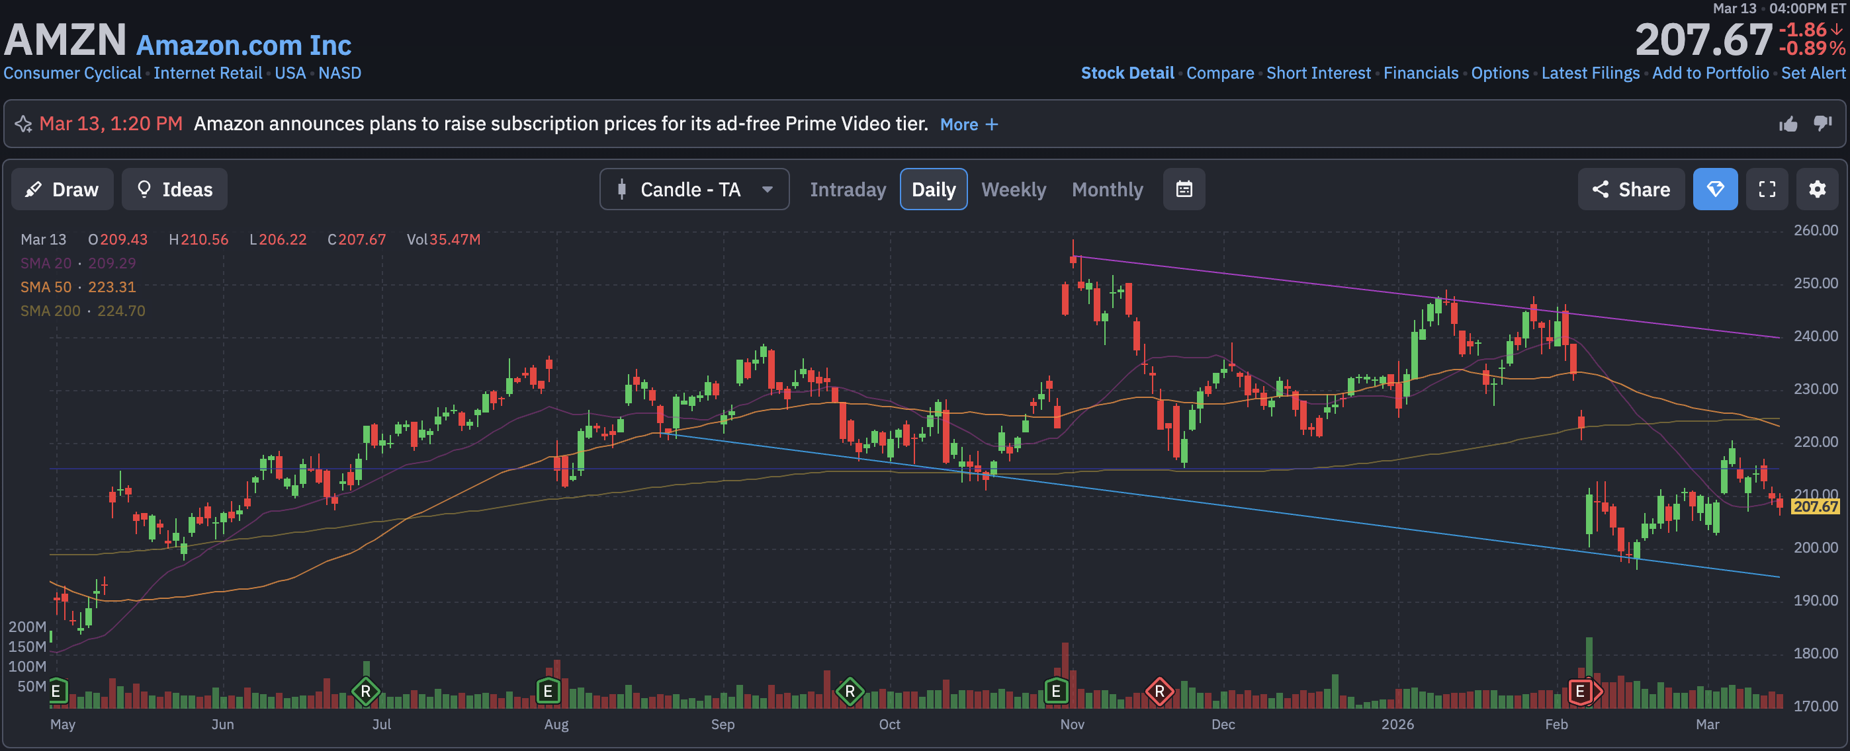This screenshot has width=1850, height=751.
Task: Switch chart to Intraday timeframe
Action: coord(848,189)
